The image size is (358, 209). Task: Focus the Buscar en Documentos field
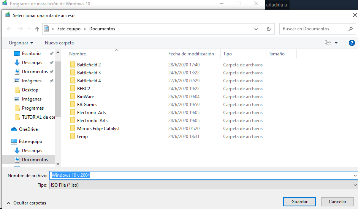click(317, 29)
